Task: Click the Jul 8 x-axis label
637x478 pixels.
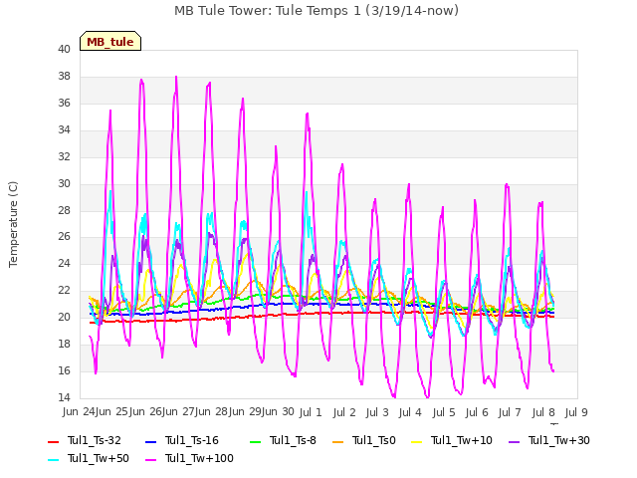Action: pos(543,412)
